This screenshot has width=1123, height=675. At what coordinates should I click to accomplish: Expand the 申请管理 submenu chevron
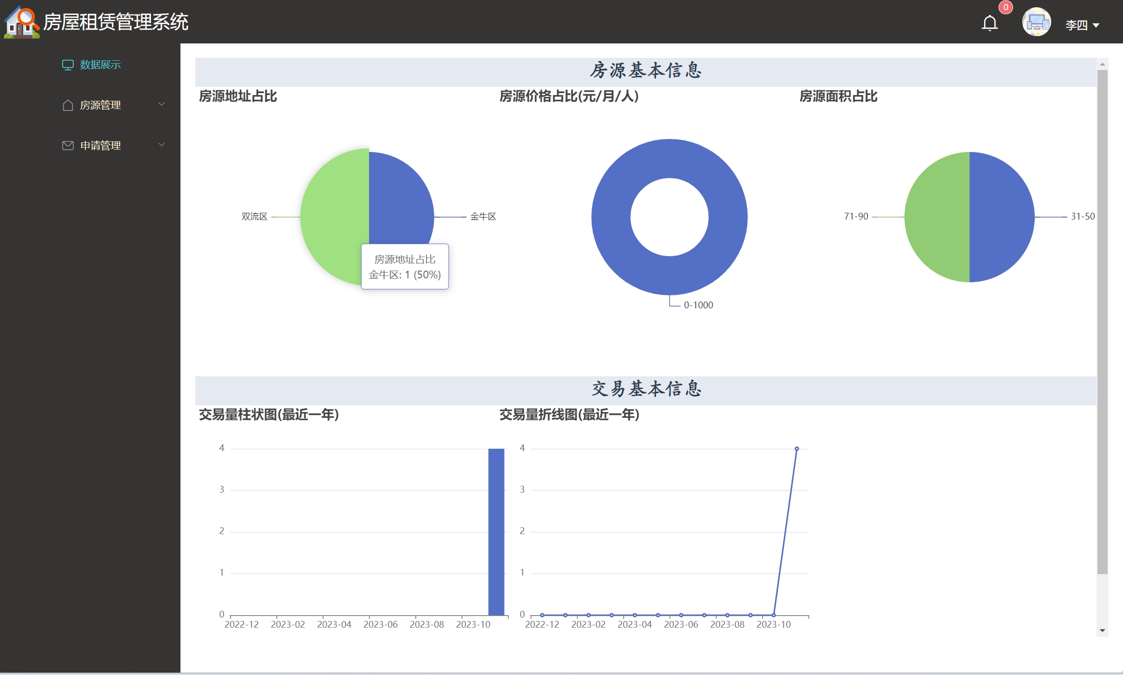[x=162, y=145]
